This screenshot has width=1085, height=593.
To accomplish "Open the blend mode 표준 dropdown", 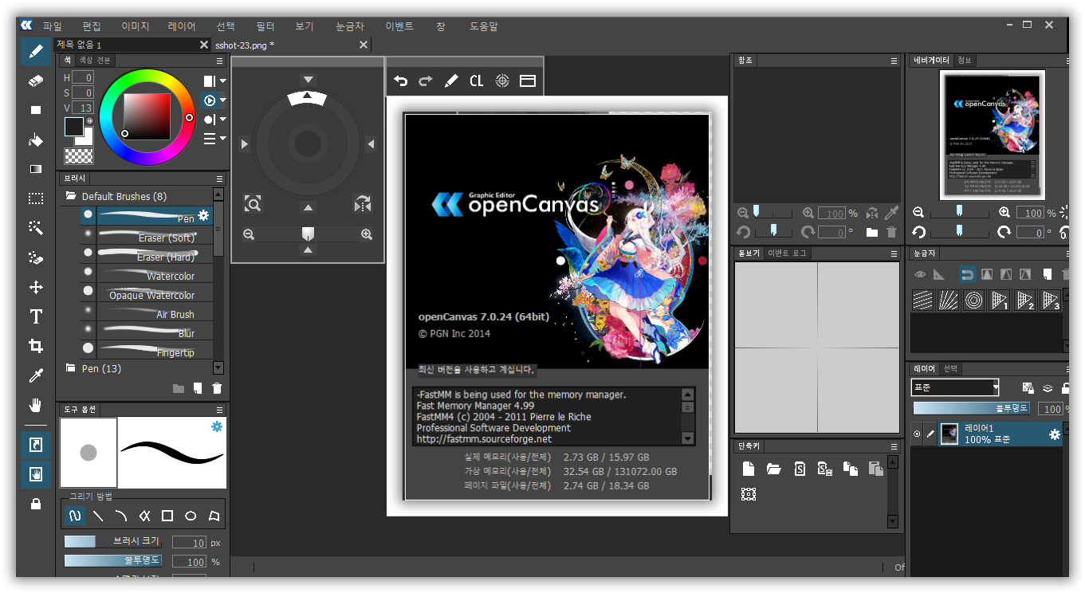I will click(x=955, y=387).
